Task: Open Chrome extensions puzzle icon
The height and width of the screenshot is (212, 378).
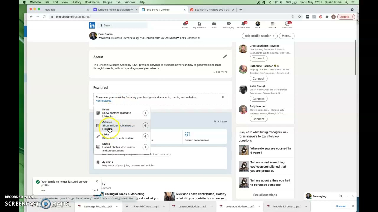Action: point(327,17)
